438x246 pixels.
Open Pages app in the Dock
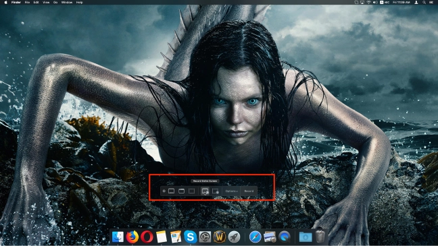click(176, 237)
